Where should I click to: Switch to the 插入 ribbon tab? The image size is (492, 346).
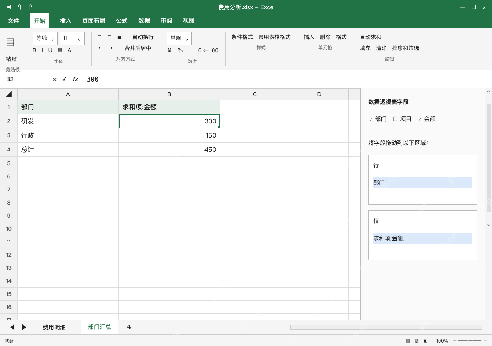[x=66, y=20]
